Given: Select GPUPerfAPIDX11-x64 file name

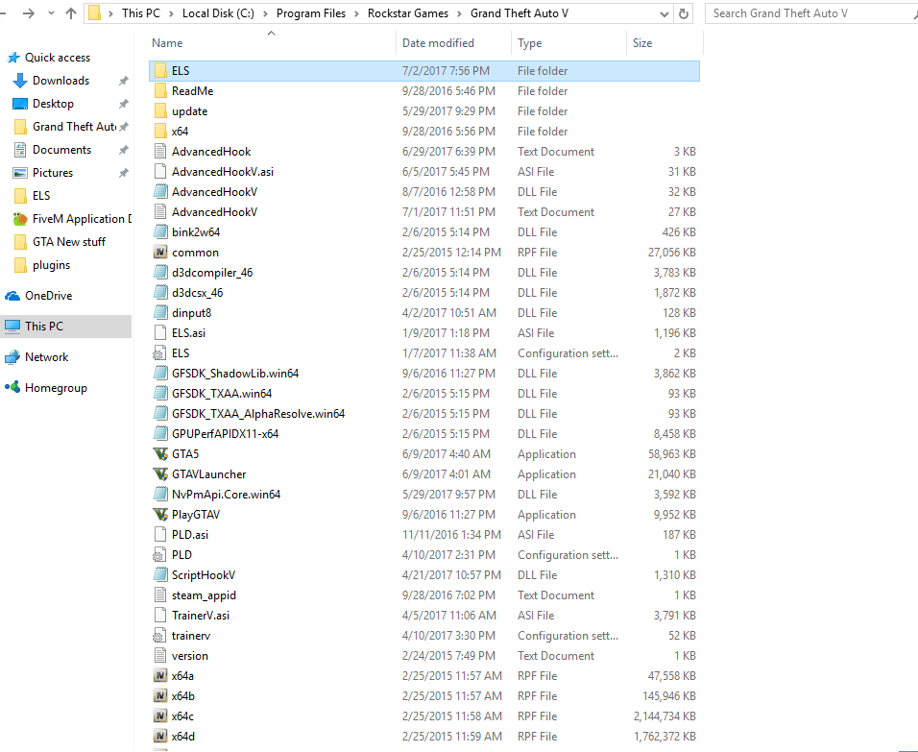Looking at the screenshot, I should tap(226, 434).
